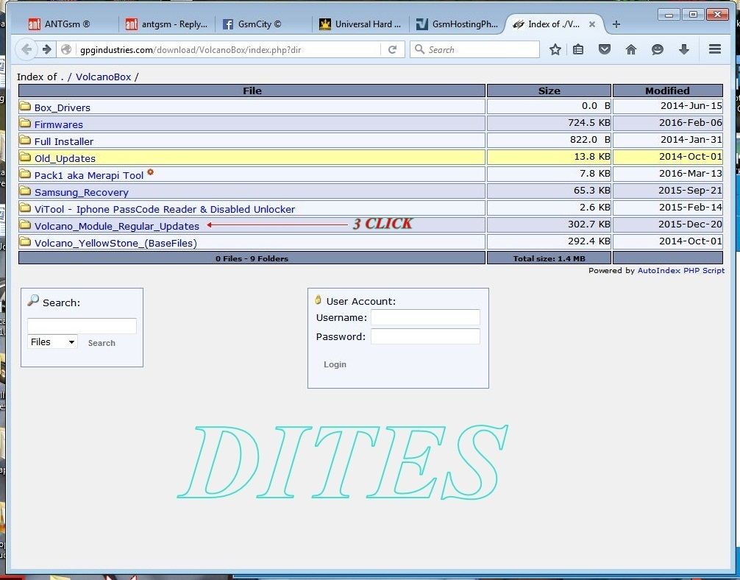Click the magnifier icon in the search bar
The width and height of the screenshot is (740, 580).
419,49
